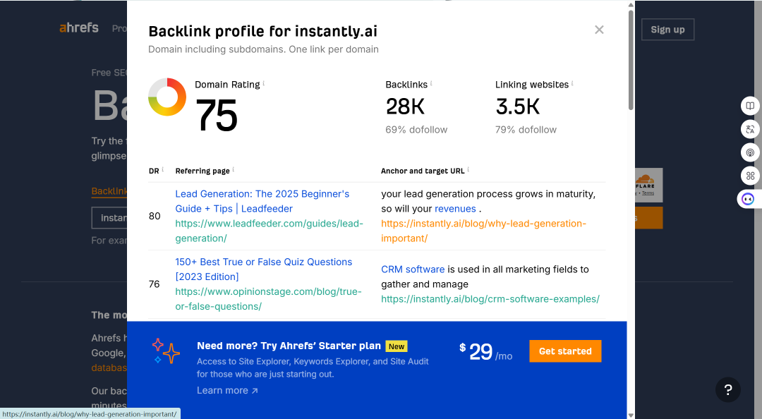Viewport: 762px width, 419px height.
Task: Click the podcast-style icon in the right sidebar
Action: point(750,152)
